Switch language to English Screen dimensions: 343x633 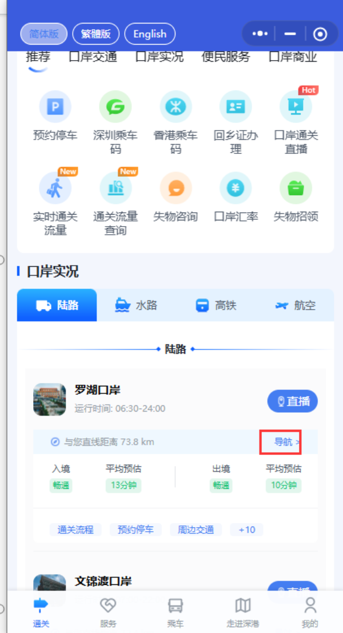150,34
